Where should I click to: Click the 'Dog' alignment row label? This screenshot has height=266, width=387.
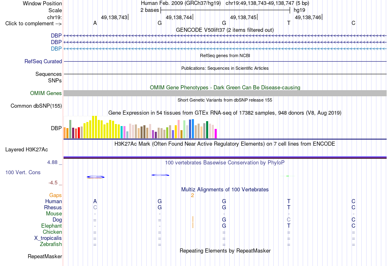tap(57, 220)
